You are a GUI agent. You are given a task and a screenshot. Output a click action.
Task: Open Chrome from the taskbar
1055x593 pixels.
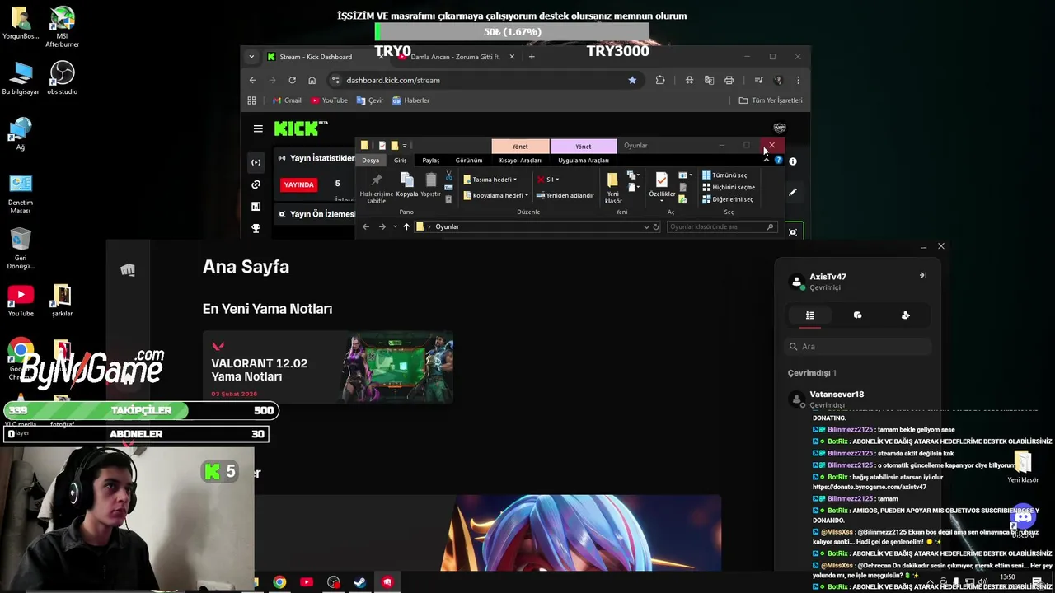click(x=280, y=582)
